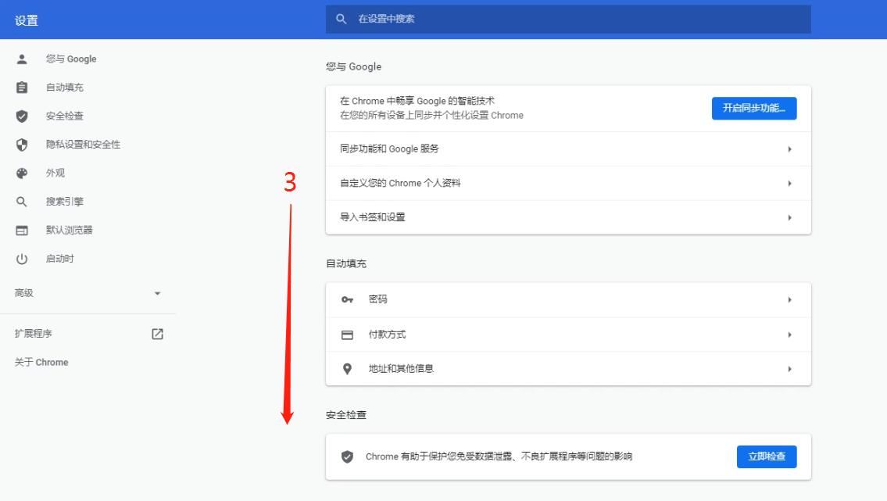Expand 导入书签和设置 row arrow
Screen dimensions: 887x501
[x=789, y=218]
